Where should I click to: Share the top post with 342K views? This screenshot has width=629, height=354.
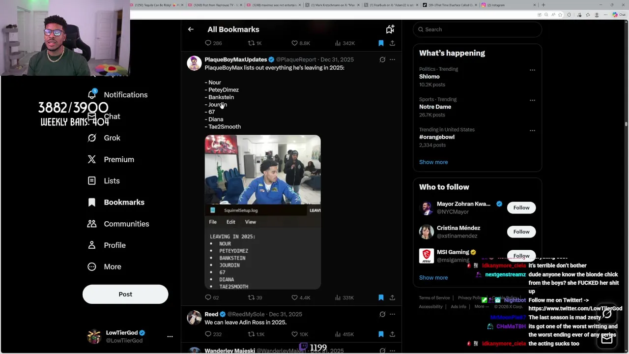coord(392,43)
